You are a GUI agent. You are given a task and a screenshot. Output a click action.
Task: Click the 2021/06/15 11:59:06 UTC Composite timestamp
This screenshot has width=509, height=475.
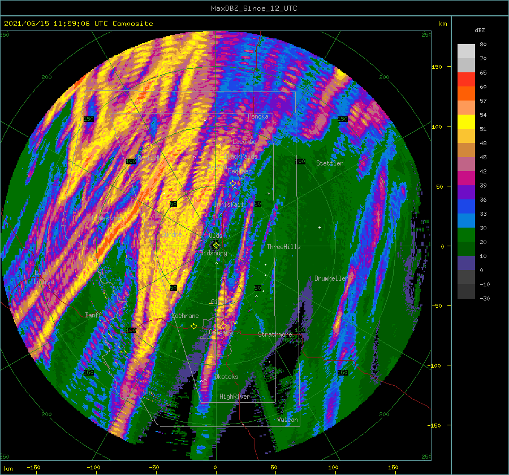click(x=78, y=24)
